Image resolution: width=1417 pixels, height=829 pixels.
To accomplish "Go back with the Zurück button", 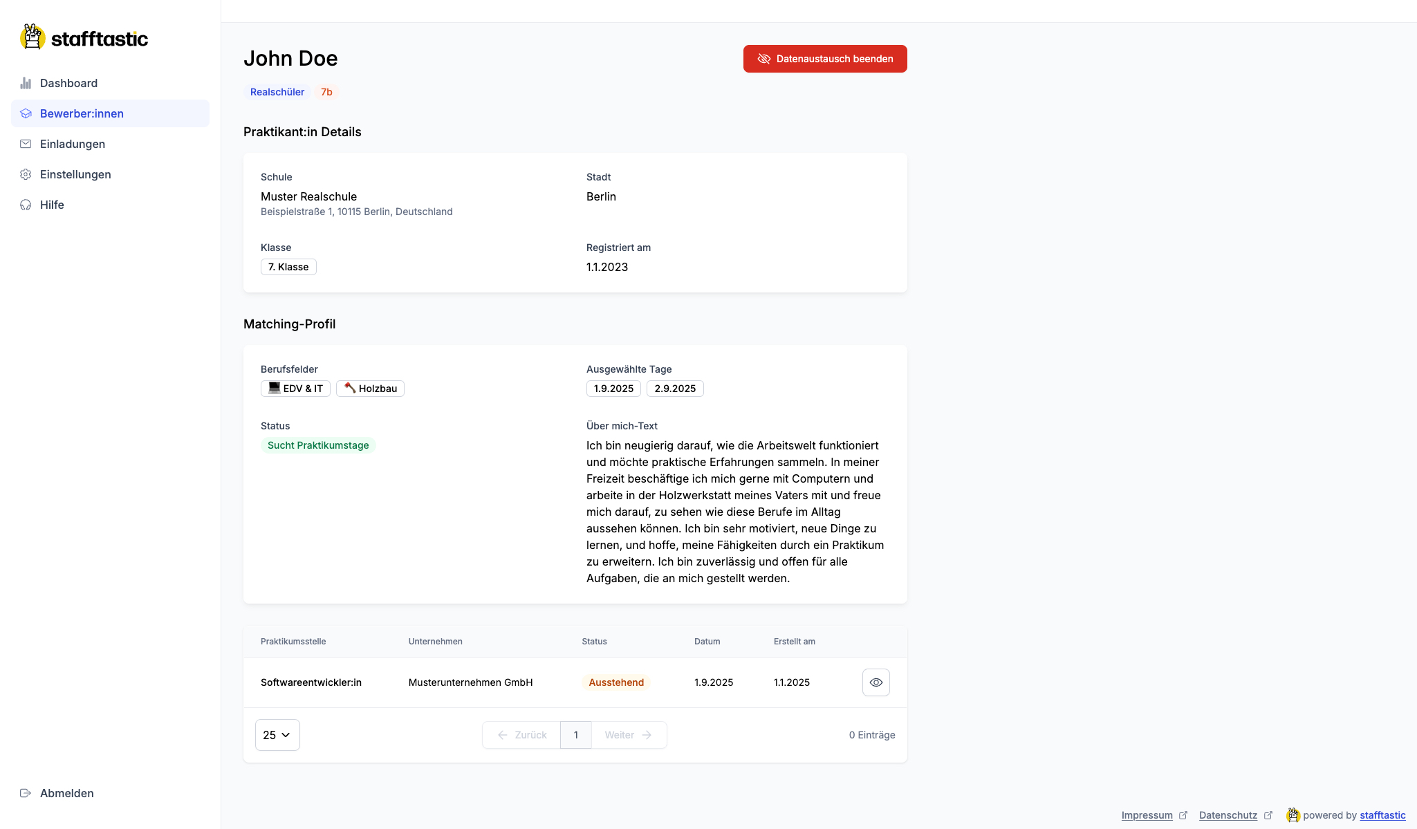I will (521, 735).
